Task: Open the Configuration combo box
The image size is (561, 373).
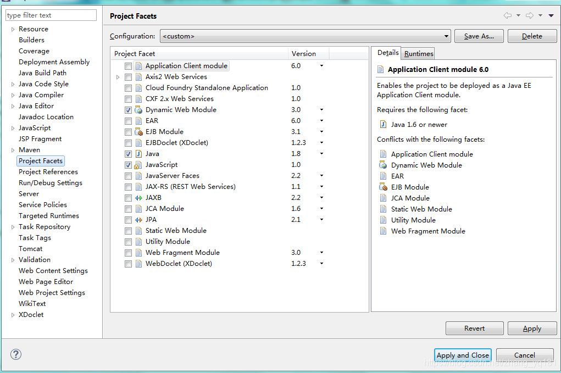Action: coord(305,36)
